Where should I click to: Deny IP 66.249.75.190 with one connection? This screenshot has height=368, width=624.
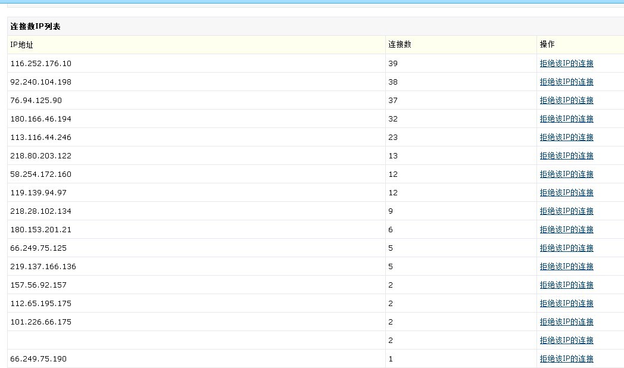566,359
